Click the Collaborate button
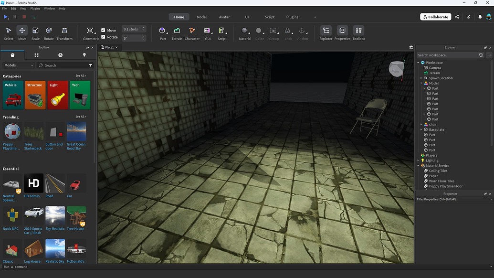The image size is (494, 278). click(435, 17)
